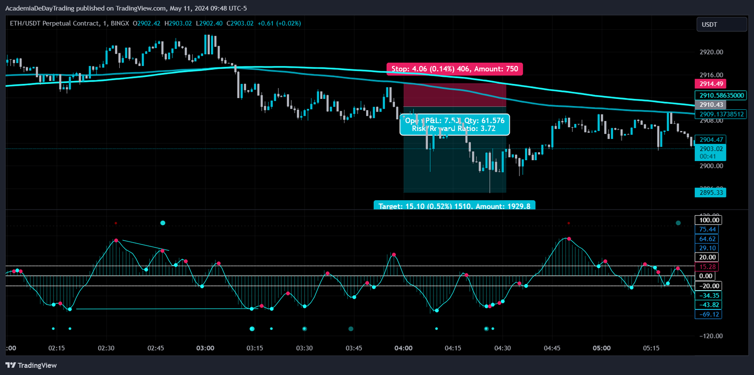Click the TradingView logo icon
The height and width of the screenshot is (375, 754).
(x=10, y=365)
